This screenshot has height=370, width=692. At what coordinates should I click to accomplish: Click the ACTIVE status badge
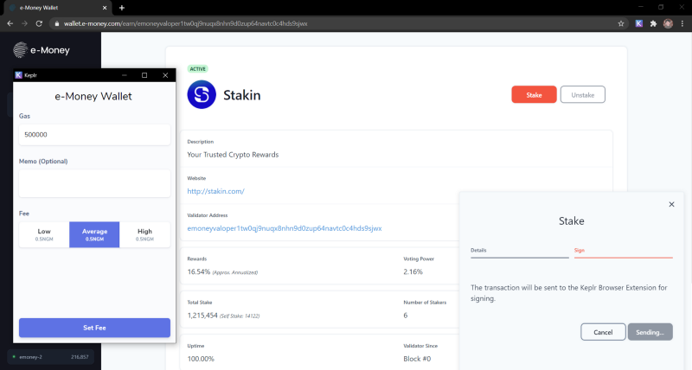[x=197, y=69]
